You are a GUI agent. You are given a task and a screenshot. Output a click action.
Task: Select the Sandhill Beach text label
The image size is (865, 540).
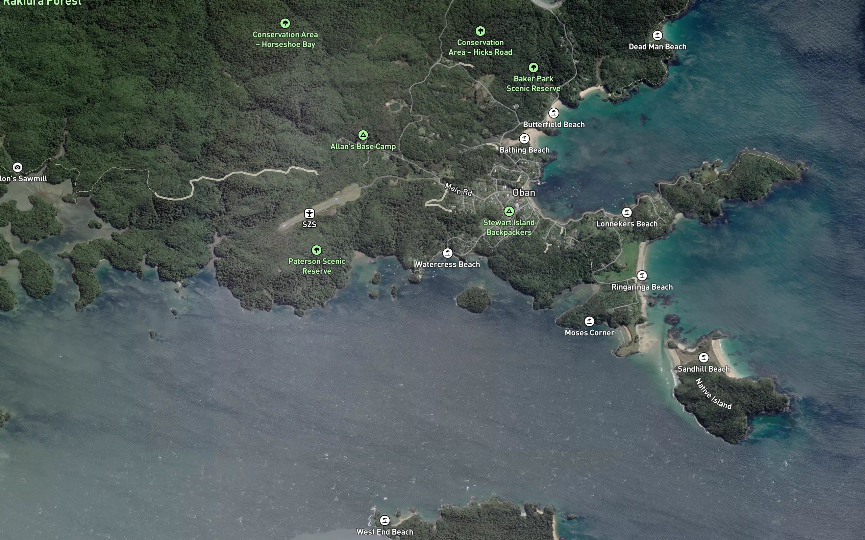tap(703, 369)
